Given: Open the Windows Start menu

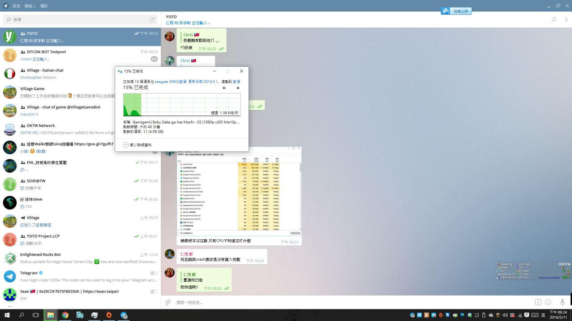Looking at the screenshot, I should 7,315.
